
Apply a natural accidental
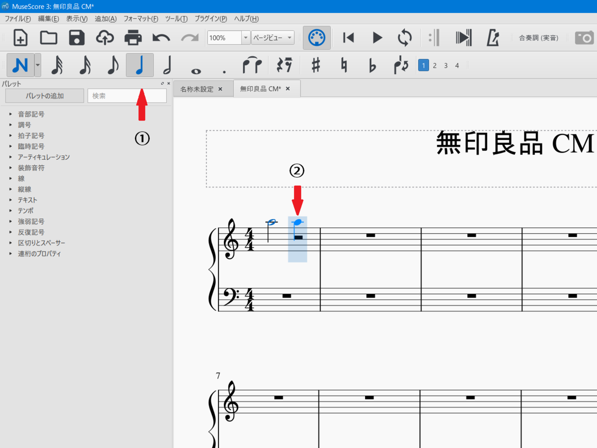coord(344,65)
